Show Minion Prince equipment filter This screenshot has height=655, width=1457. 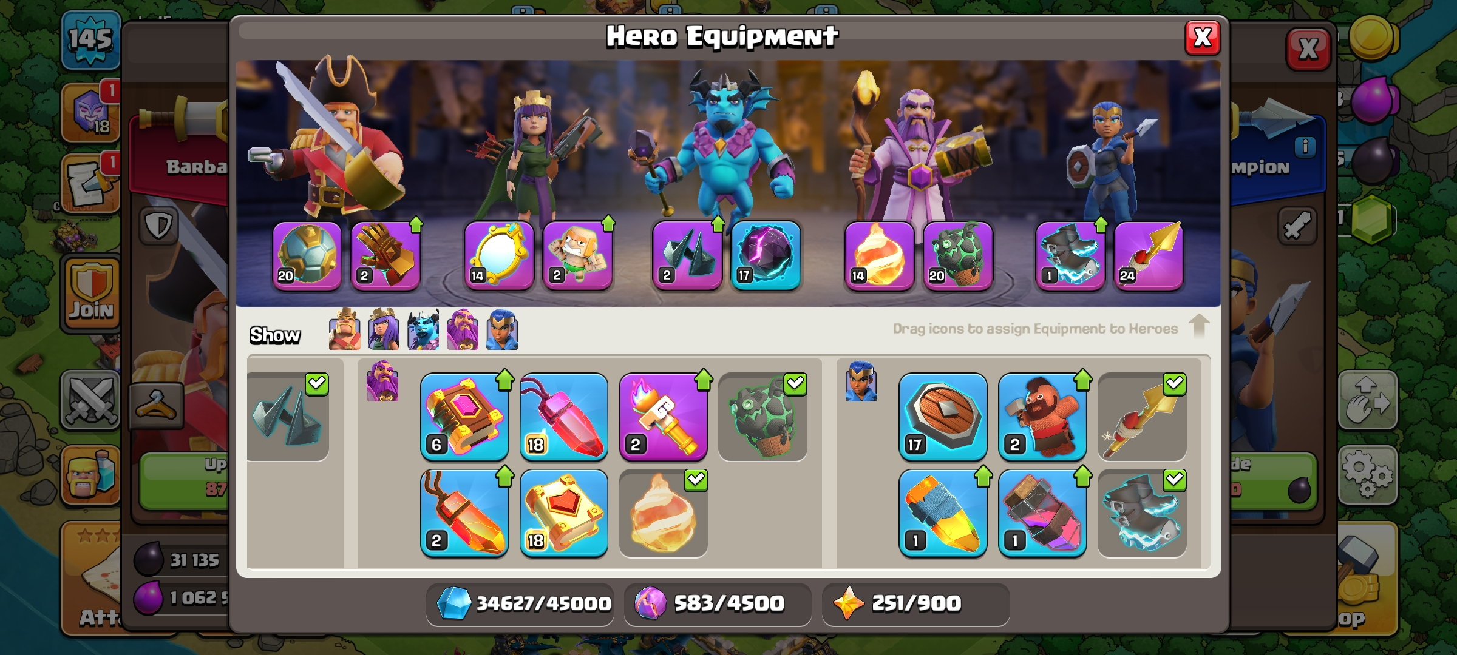(423, 329)
